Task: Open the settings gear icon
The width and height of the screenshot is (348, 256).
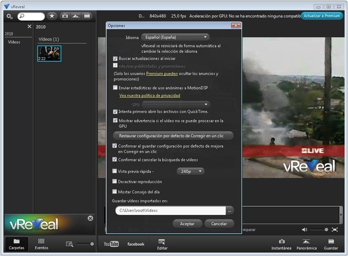Action: 10,16
